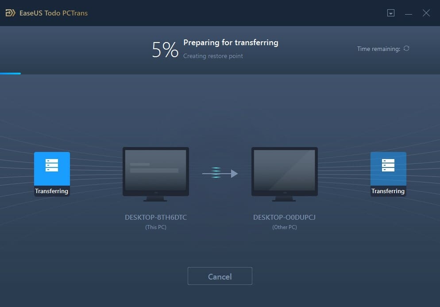440x307 pixels.
Task: Click the Time remaining label
Action: tap(378, 49)
